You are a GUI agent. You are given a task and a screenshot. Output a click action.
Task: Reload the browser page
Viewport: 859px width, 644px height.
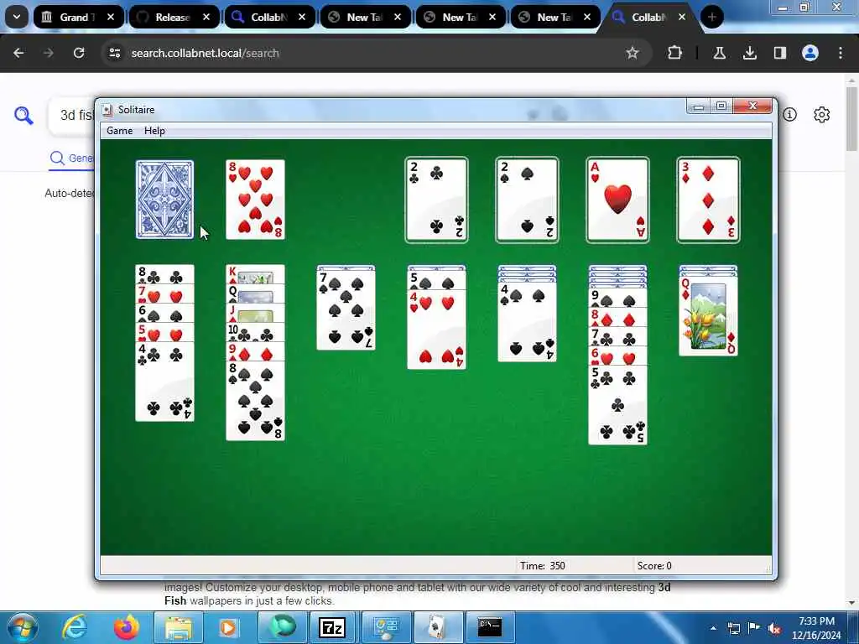pyautogui.click(x=79, y=53)
